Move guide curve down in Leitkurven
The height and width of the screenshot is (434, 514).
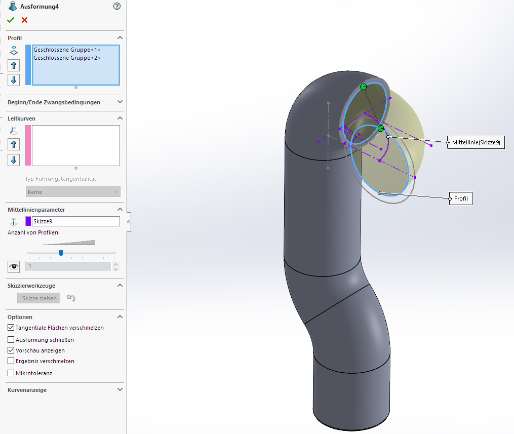14,160
